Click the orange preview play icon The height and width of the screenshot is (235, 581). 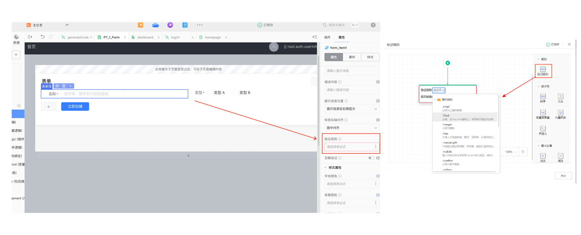tap(141, 25)
